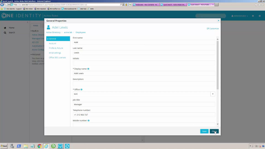Click the Last name input field

click(144, 53)
